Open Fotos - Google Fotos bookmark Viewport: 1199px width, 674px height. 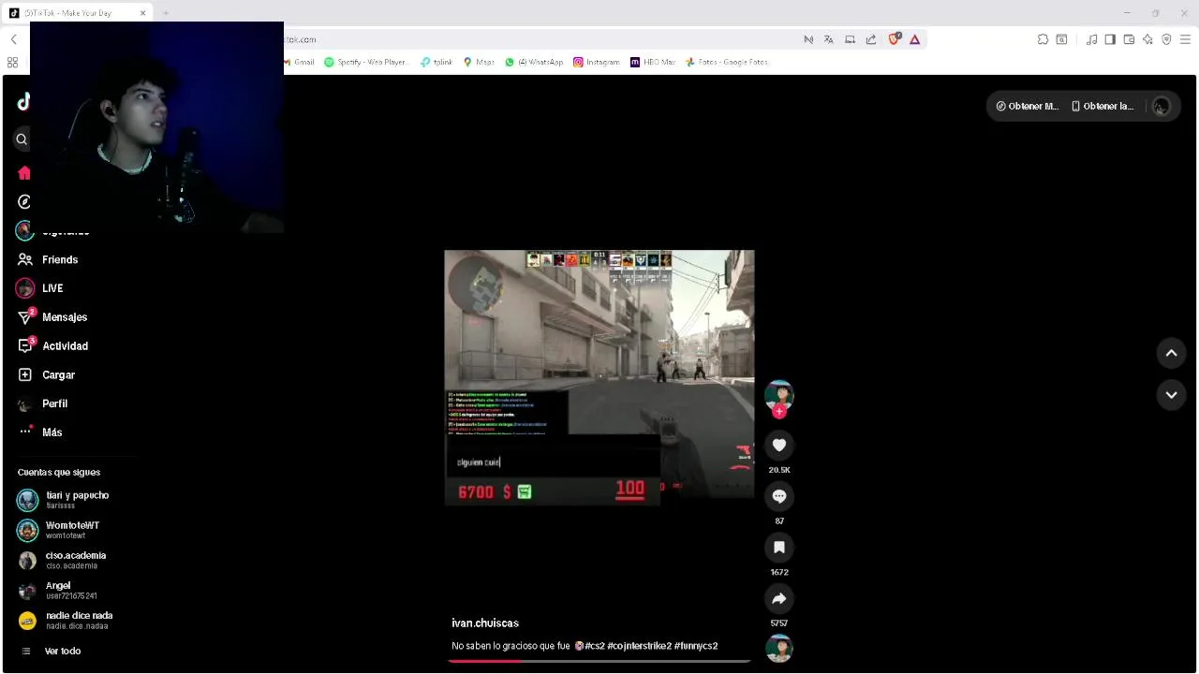pos(727,62)
